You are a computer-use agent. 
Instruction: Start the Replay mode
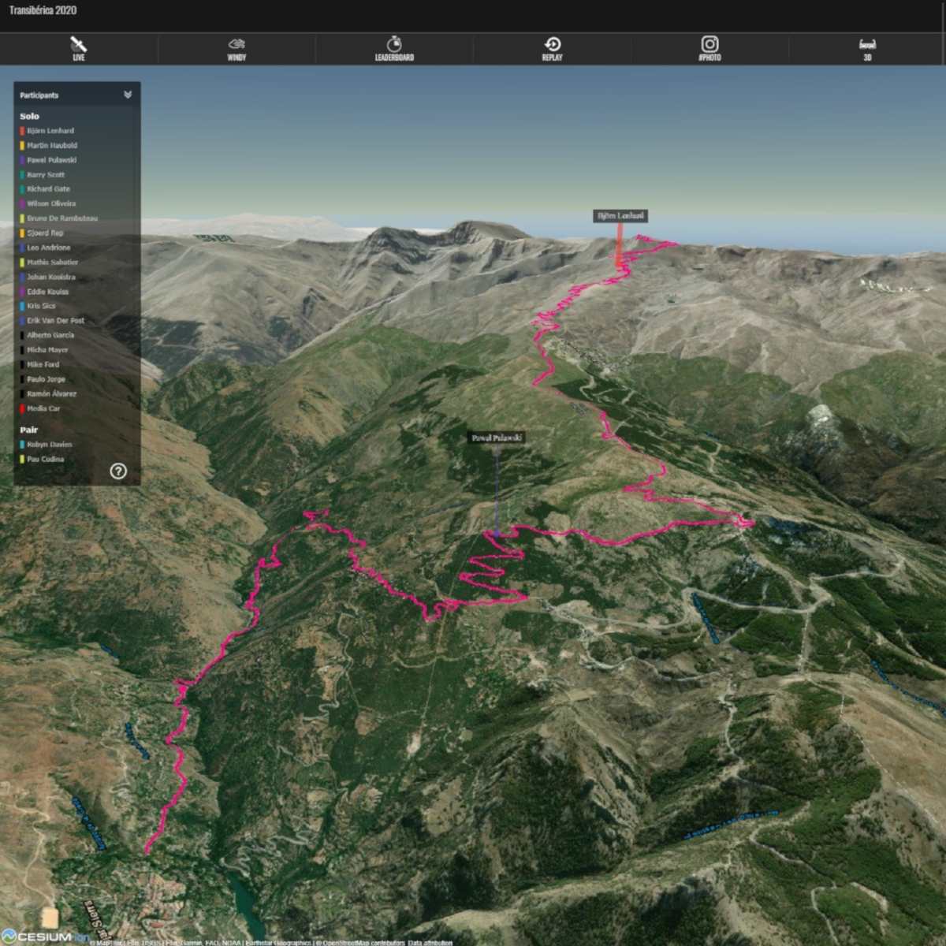(x=553, y=48)
